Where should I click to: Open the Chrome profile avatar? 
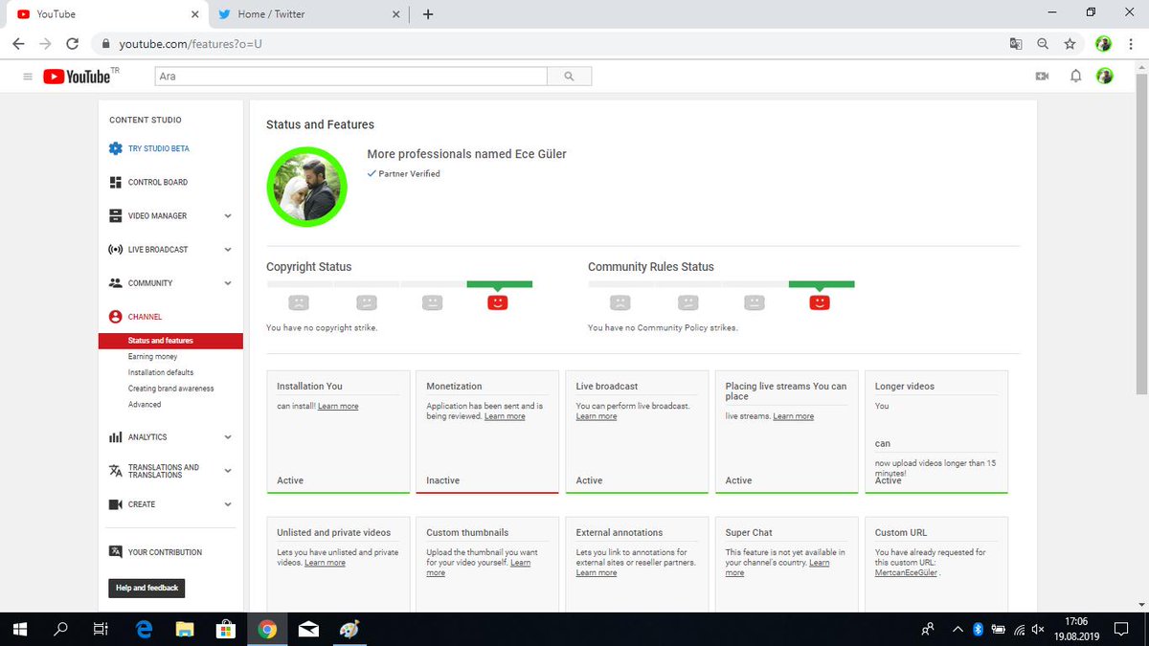(1103, 44)
